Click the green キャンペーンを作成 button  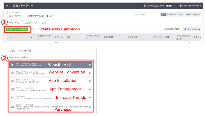point(17,29)
